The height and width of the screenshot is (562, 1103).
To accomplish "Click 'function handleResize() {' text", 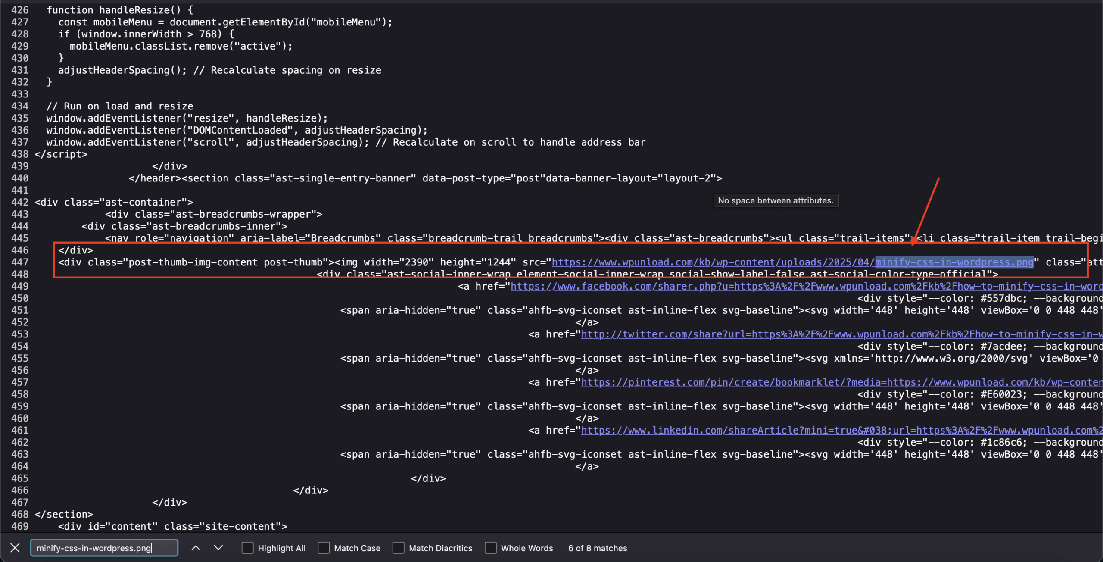I will point(120,10).
